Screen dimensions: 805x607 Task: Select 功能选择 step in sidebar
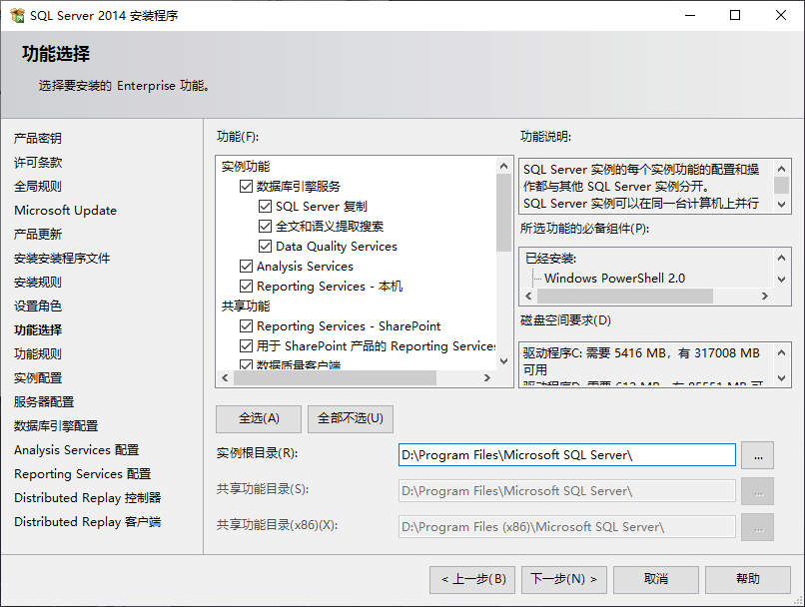[x=38, y=329]
